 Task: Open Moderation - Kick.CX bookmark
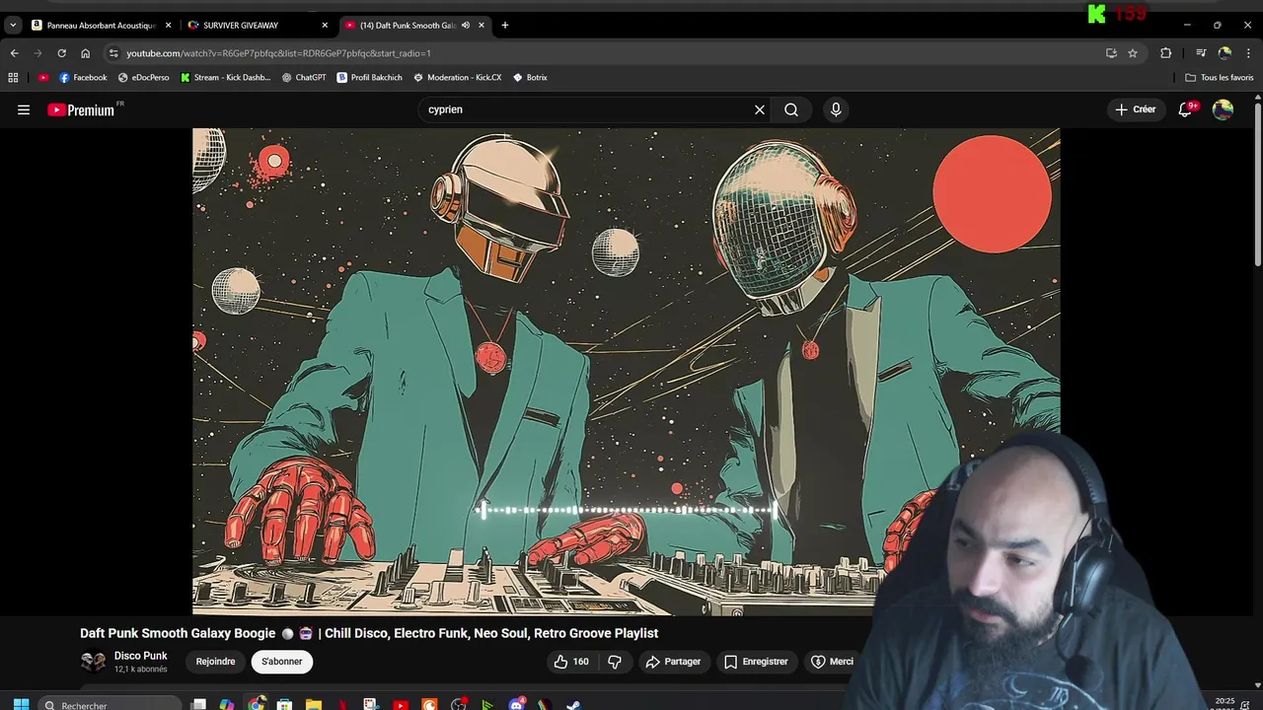[458, 77]
